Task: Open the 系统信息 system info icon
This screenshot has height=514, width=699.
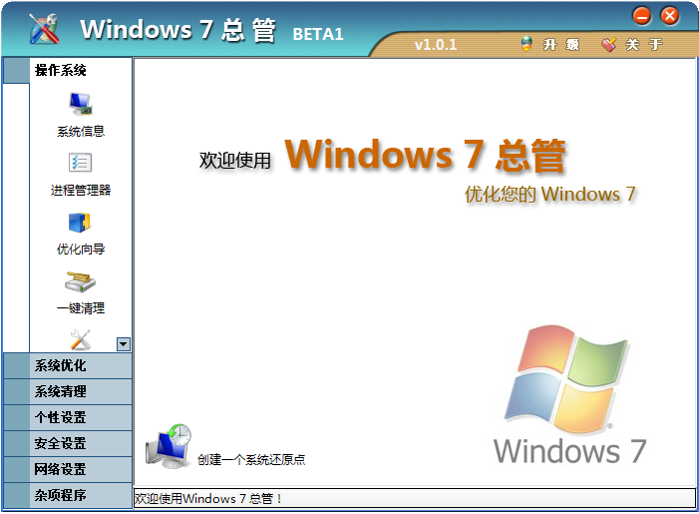Action: pyautogui.click(x=81, y=104)
